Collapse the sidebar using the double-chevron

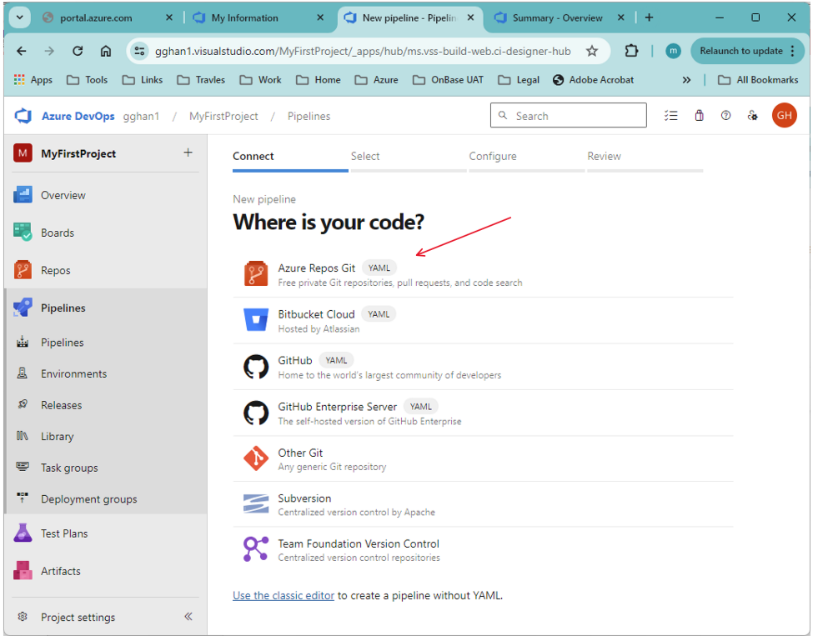188,617
